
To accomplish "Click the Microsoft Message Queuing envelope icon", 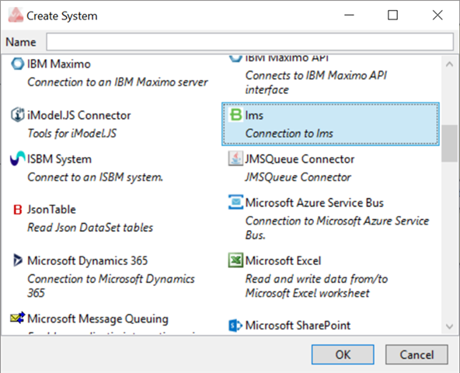I will pyautogui.click(x=18, y=318).
